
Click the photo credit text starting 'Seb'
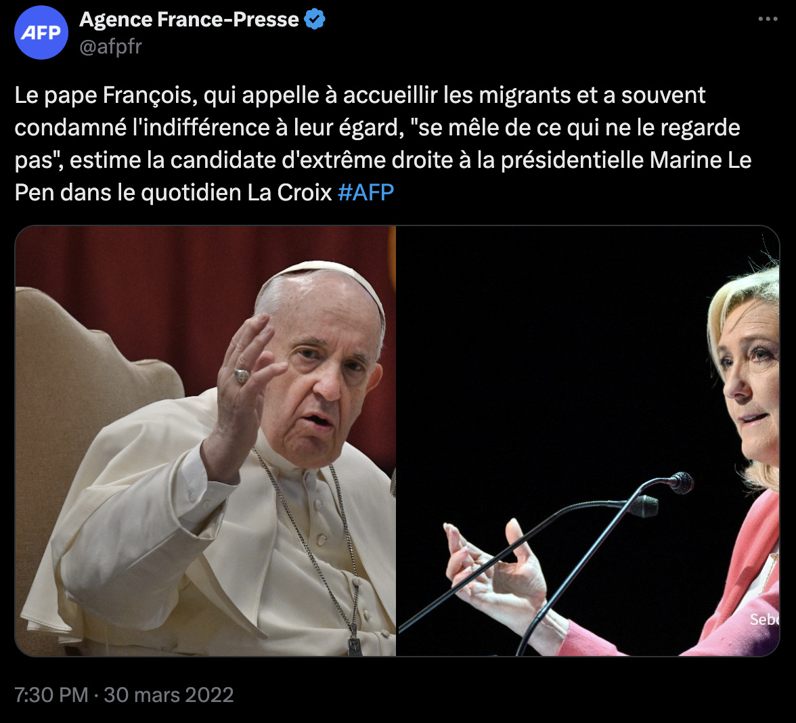764,619
